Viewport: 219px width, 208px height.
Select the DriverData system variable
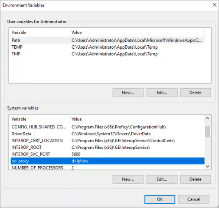(108, 134)
